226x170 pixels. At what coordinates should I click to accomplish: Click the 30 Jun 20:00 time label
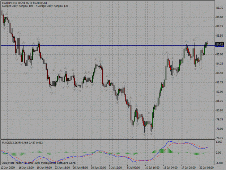[98, 167]
